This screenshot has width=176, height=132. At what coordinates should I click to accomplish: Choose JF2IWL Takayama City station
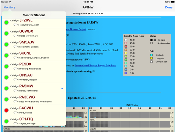(34, 23)
